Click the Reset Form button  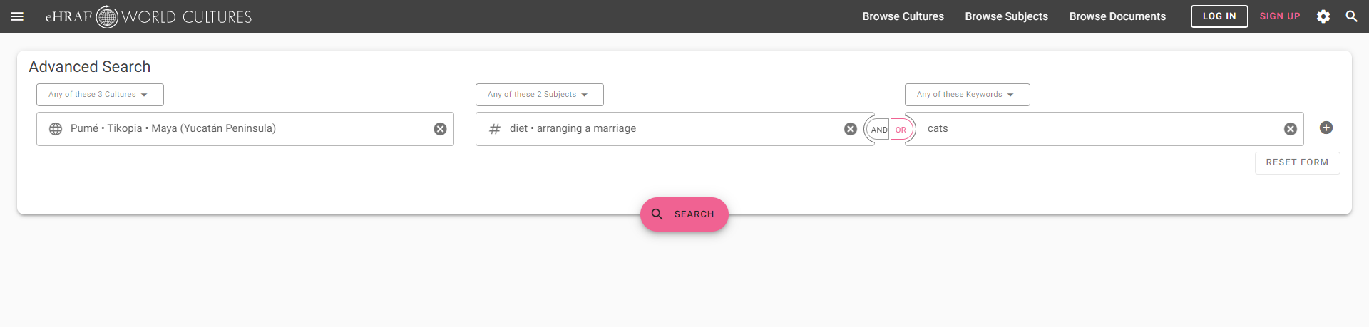coord(1297,162)
